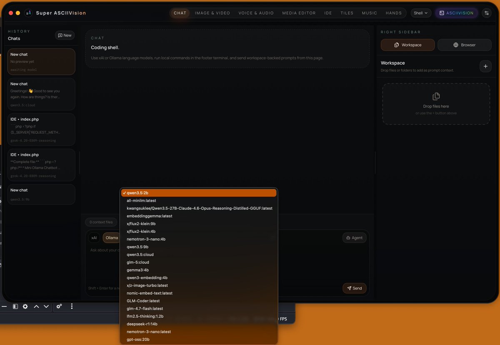Screen dimensions: 500x345
Task: Click the Super ASCIIVision sA logo icon
Action: pos(28,13)
